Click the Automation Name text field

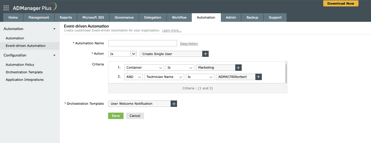142,43
